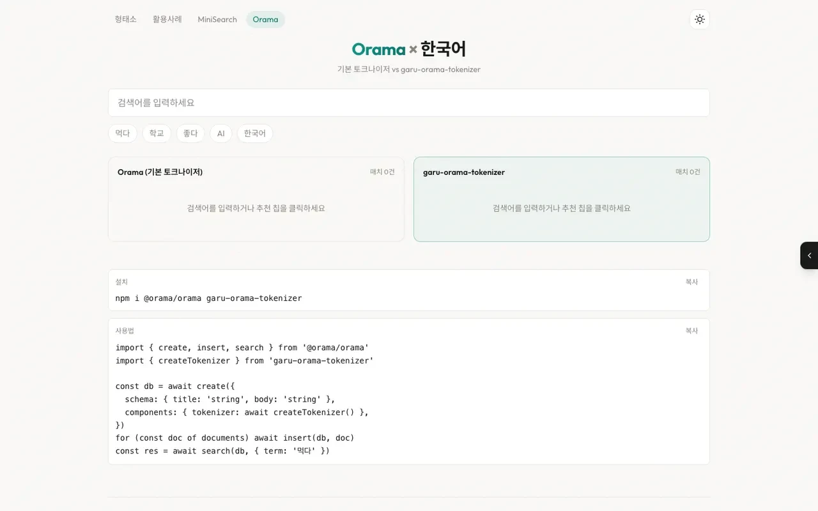Click the npm i @orama/orama command text

(208, 298)
